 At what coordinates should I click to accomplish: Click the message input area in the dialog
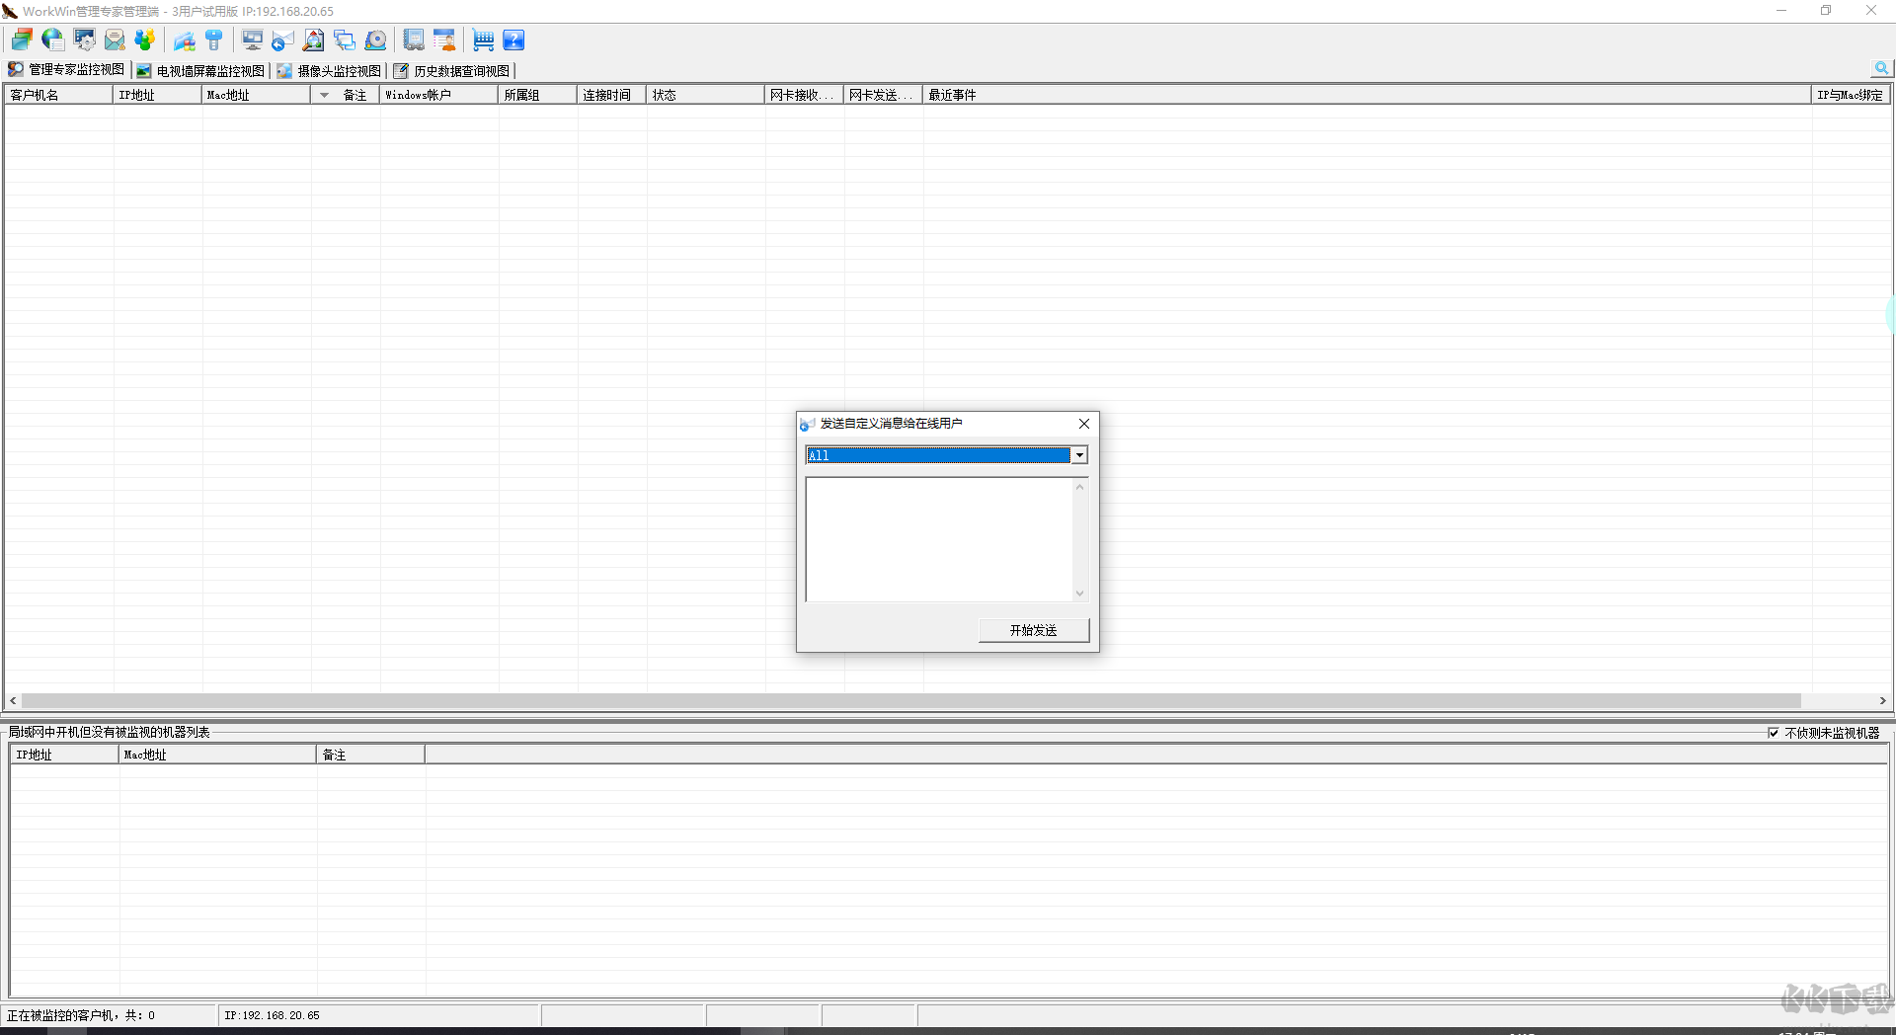943,539
